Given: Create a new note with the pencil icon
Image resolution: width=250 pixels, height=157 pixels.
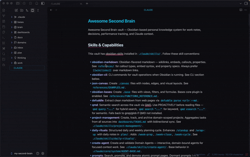Looking at the screenshot, I should coord(16,10).
